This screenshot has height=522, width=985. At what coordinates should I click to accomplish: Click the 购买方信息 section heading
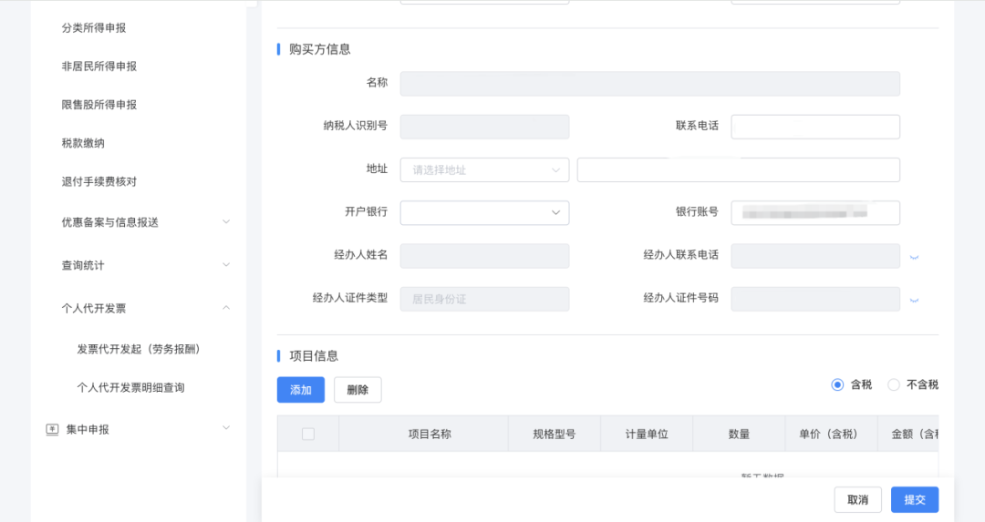click(320, 49)
